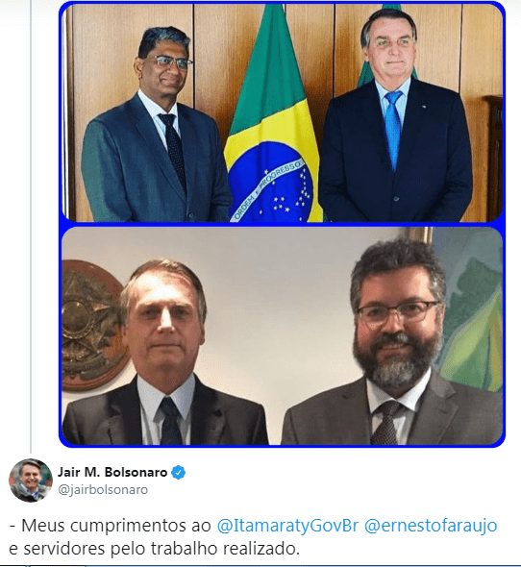Click the verified badge next to the account name
Viewport: 521px width, 567px height.
[178, 472]
